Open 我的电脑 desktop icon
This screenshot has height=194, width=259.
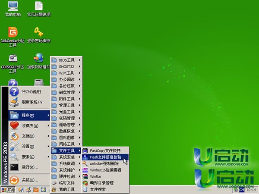point(13,6)
